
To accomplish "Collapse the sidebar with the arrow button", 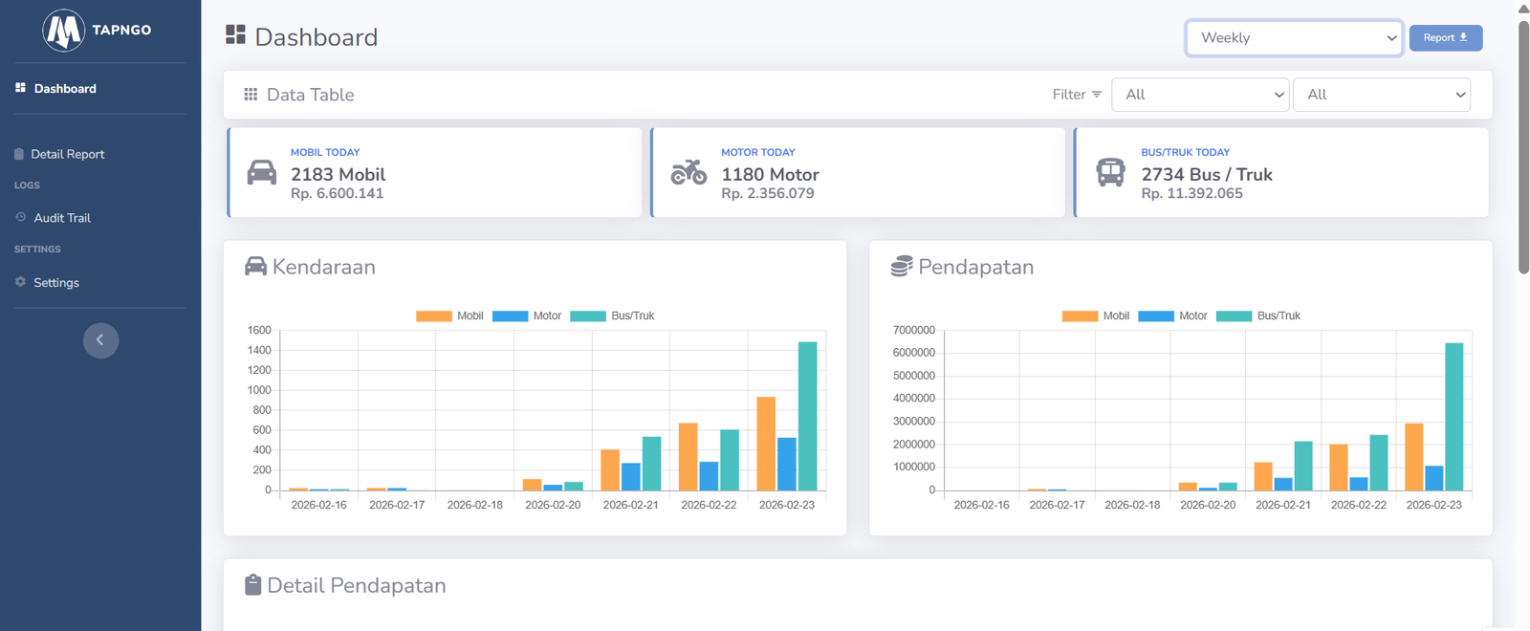I will 100,340.
